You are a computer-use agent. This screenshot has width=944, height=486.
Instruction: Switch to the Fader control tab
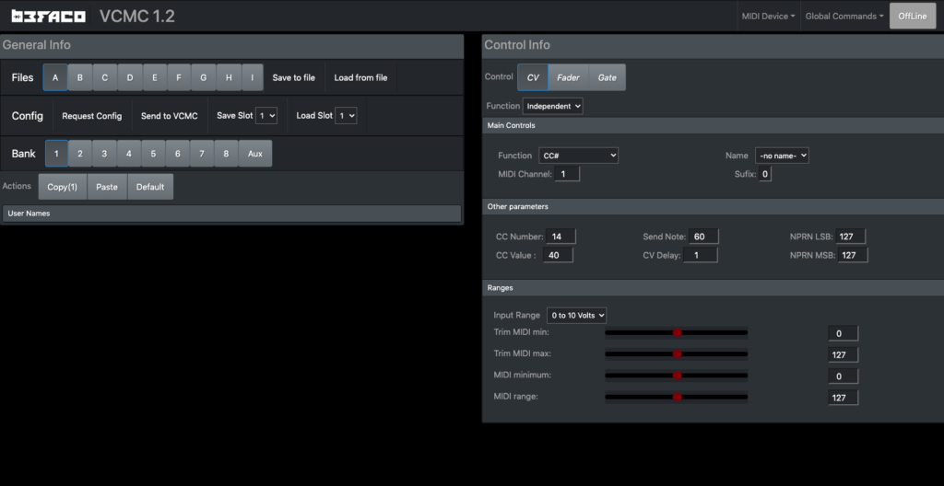point(568,77)
